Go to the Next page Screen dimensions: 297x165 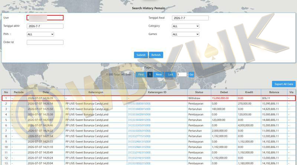tap(159, 75)
